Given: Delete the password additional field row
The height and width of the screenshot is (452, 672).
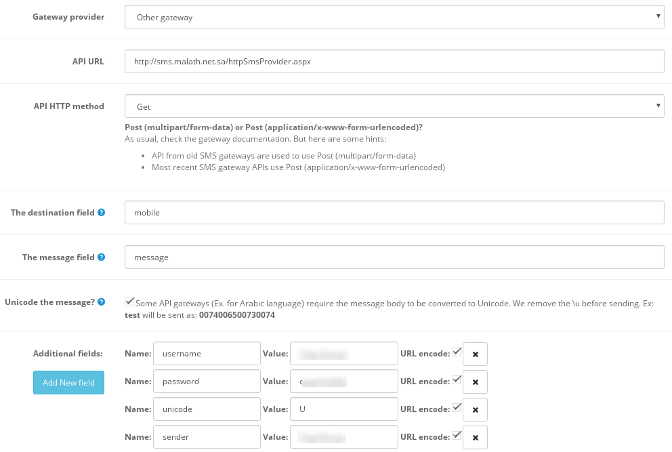Looking at the screenshot, I should (475, 382).
